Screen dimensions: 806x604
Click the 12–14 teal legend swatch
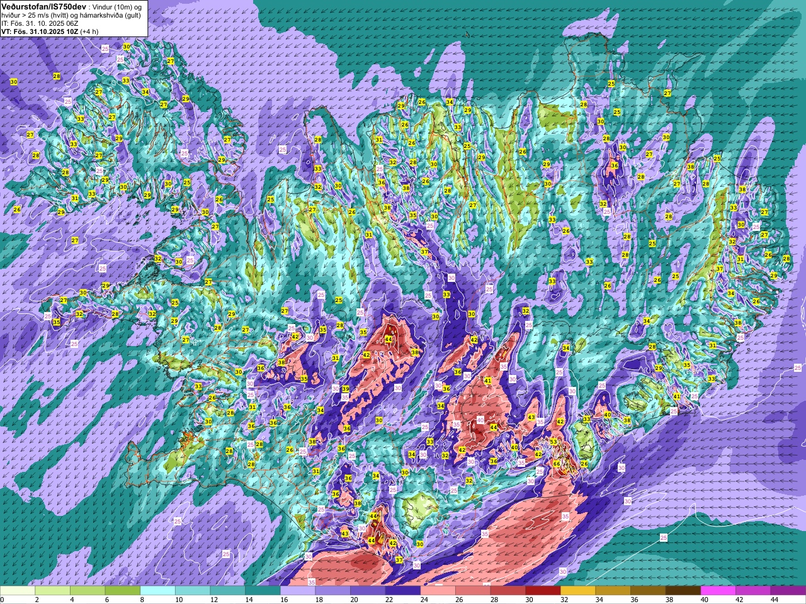click(x=228, y=591)
